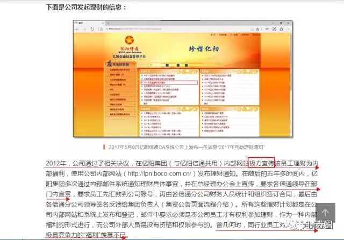Click the BOCO sun logo on the OA page

point(130,40)
